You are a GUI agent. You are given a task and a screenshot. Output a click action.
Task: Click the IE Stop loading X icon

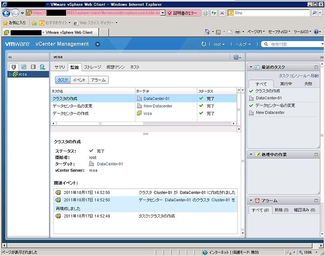click(222, 13)
